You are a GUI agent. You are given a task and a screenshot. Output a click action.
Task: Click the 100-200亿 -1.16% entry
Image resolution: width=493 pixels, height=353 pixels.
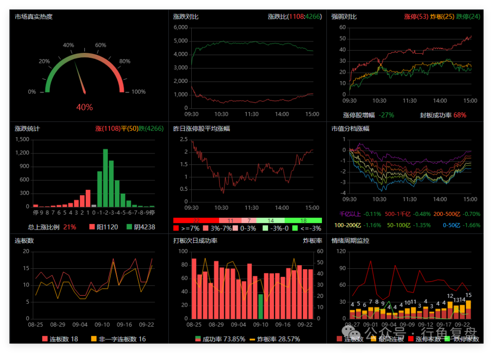[x=357, y=225]
